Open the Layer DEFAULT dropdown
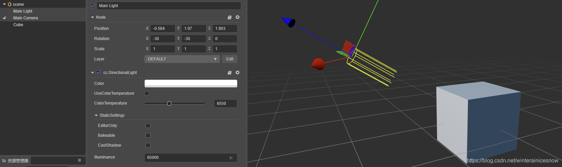The image size is (562, 167). pos(182,59)
